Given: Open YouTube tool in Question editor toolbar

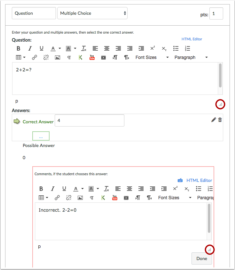Looking at the screenshot, I should point(92,57).
